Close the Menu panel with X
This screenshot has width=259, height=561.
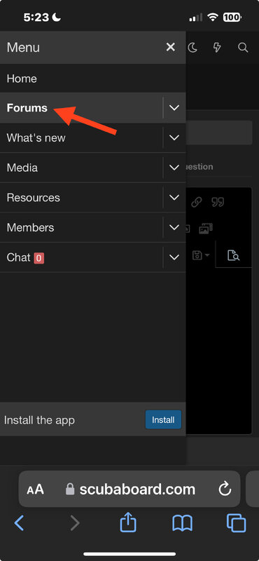coord(170,47)
